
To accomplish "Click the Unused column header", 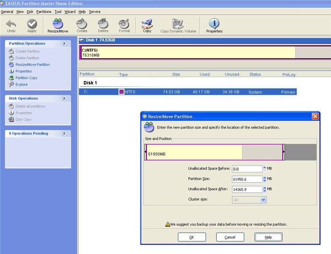I will pyautogui.click(x=232, y=74).
